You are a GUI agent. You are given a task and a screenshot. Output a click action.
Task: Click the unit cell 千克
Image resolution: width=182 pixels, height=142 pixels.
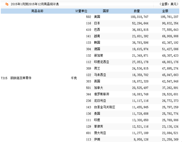click(x=74, y=78)
